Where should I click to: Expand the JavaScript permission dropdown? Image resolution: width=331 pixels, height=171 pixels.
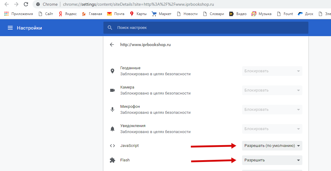pyautogui.click(x=272, y=146)
